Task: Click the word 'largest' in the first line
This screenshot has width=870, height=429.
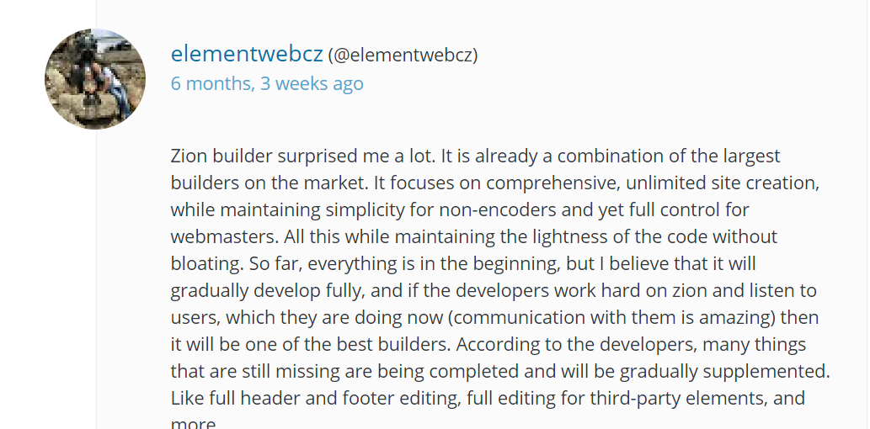Action: coord(749,156)
